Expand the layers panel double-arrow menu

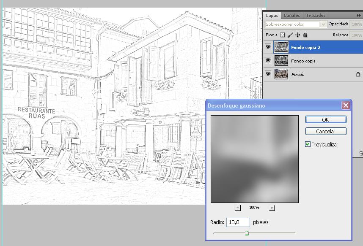click(359, 15)
